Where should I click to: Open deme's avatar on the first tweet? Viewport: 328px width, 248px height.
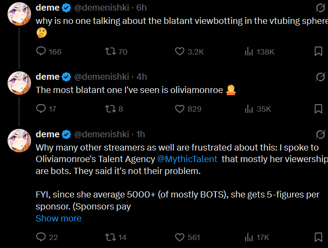pyautogui.click(x=19, y=15)
